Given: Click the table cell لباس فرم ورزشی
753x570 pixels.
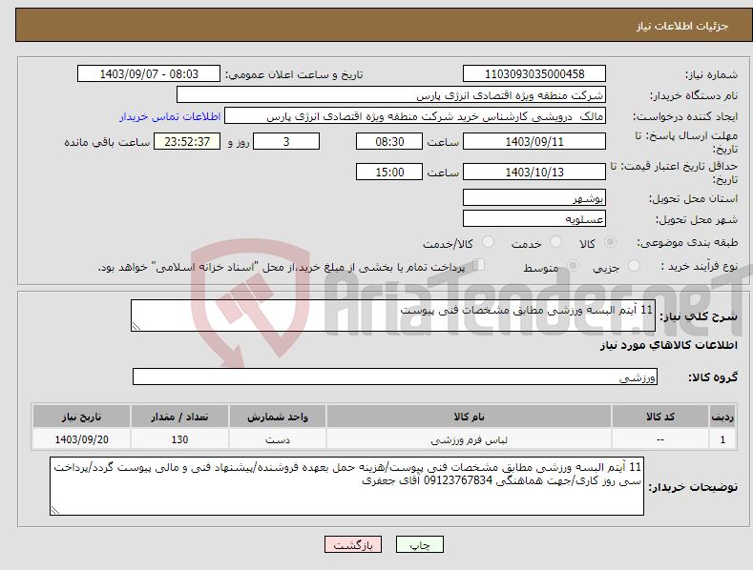Looking at the screenshot, I should pos(469,439).
